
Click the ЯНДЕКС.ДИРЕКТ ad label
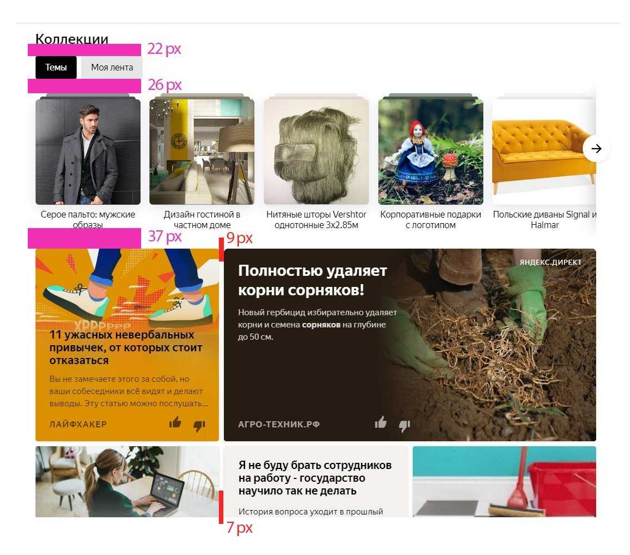[551, 263]
